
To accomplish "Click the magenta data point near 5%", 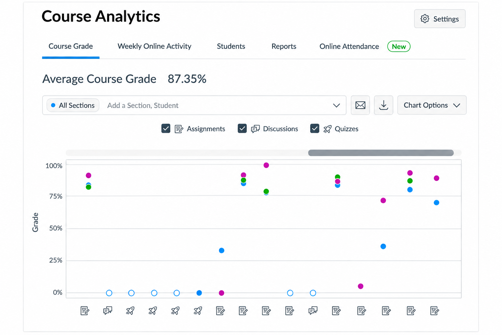I will coord(360,286).
